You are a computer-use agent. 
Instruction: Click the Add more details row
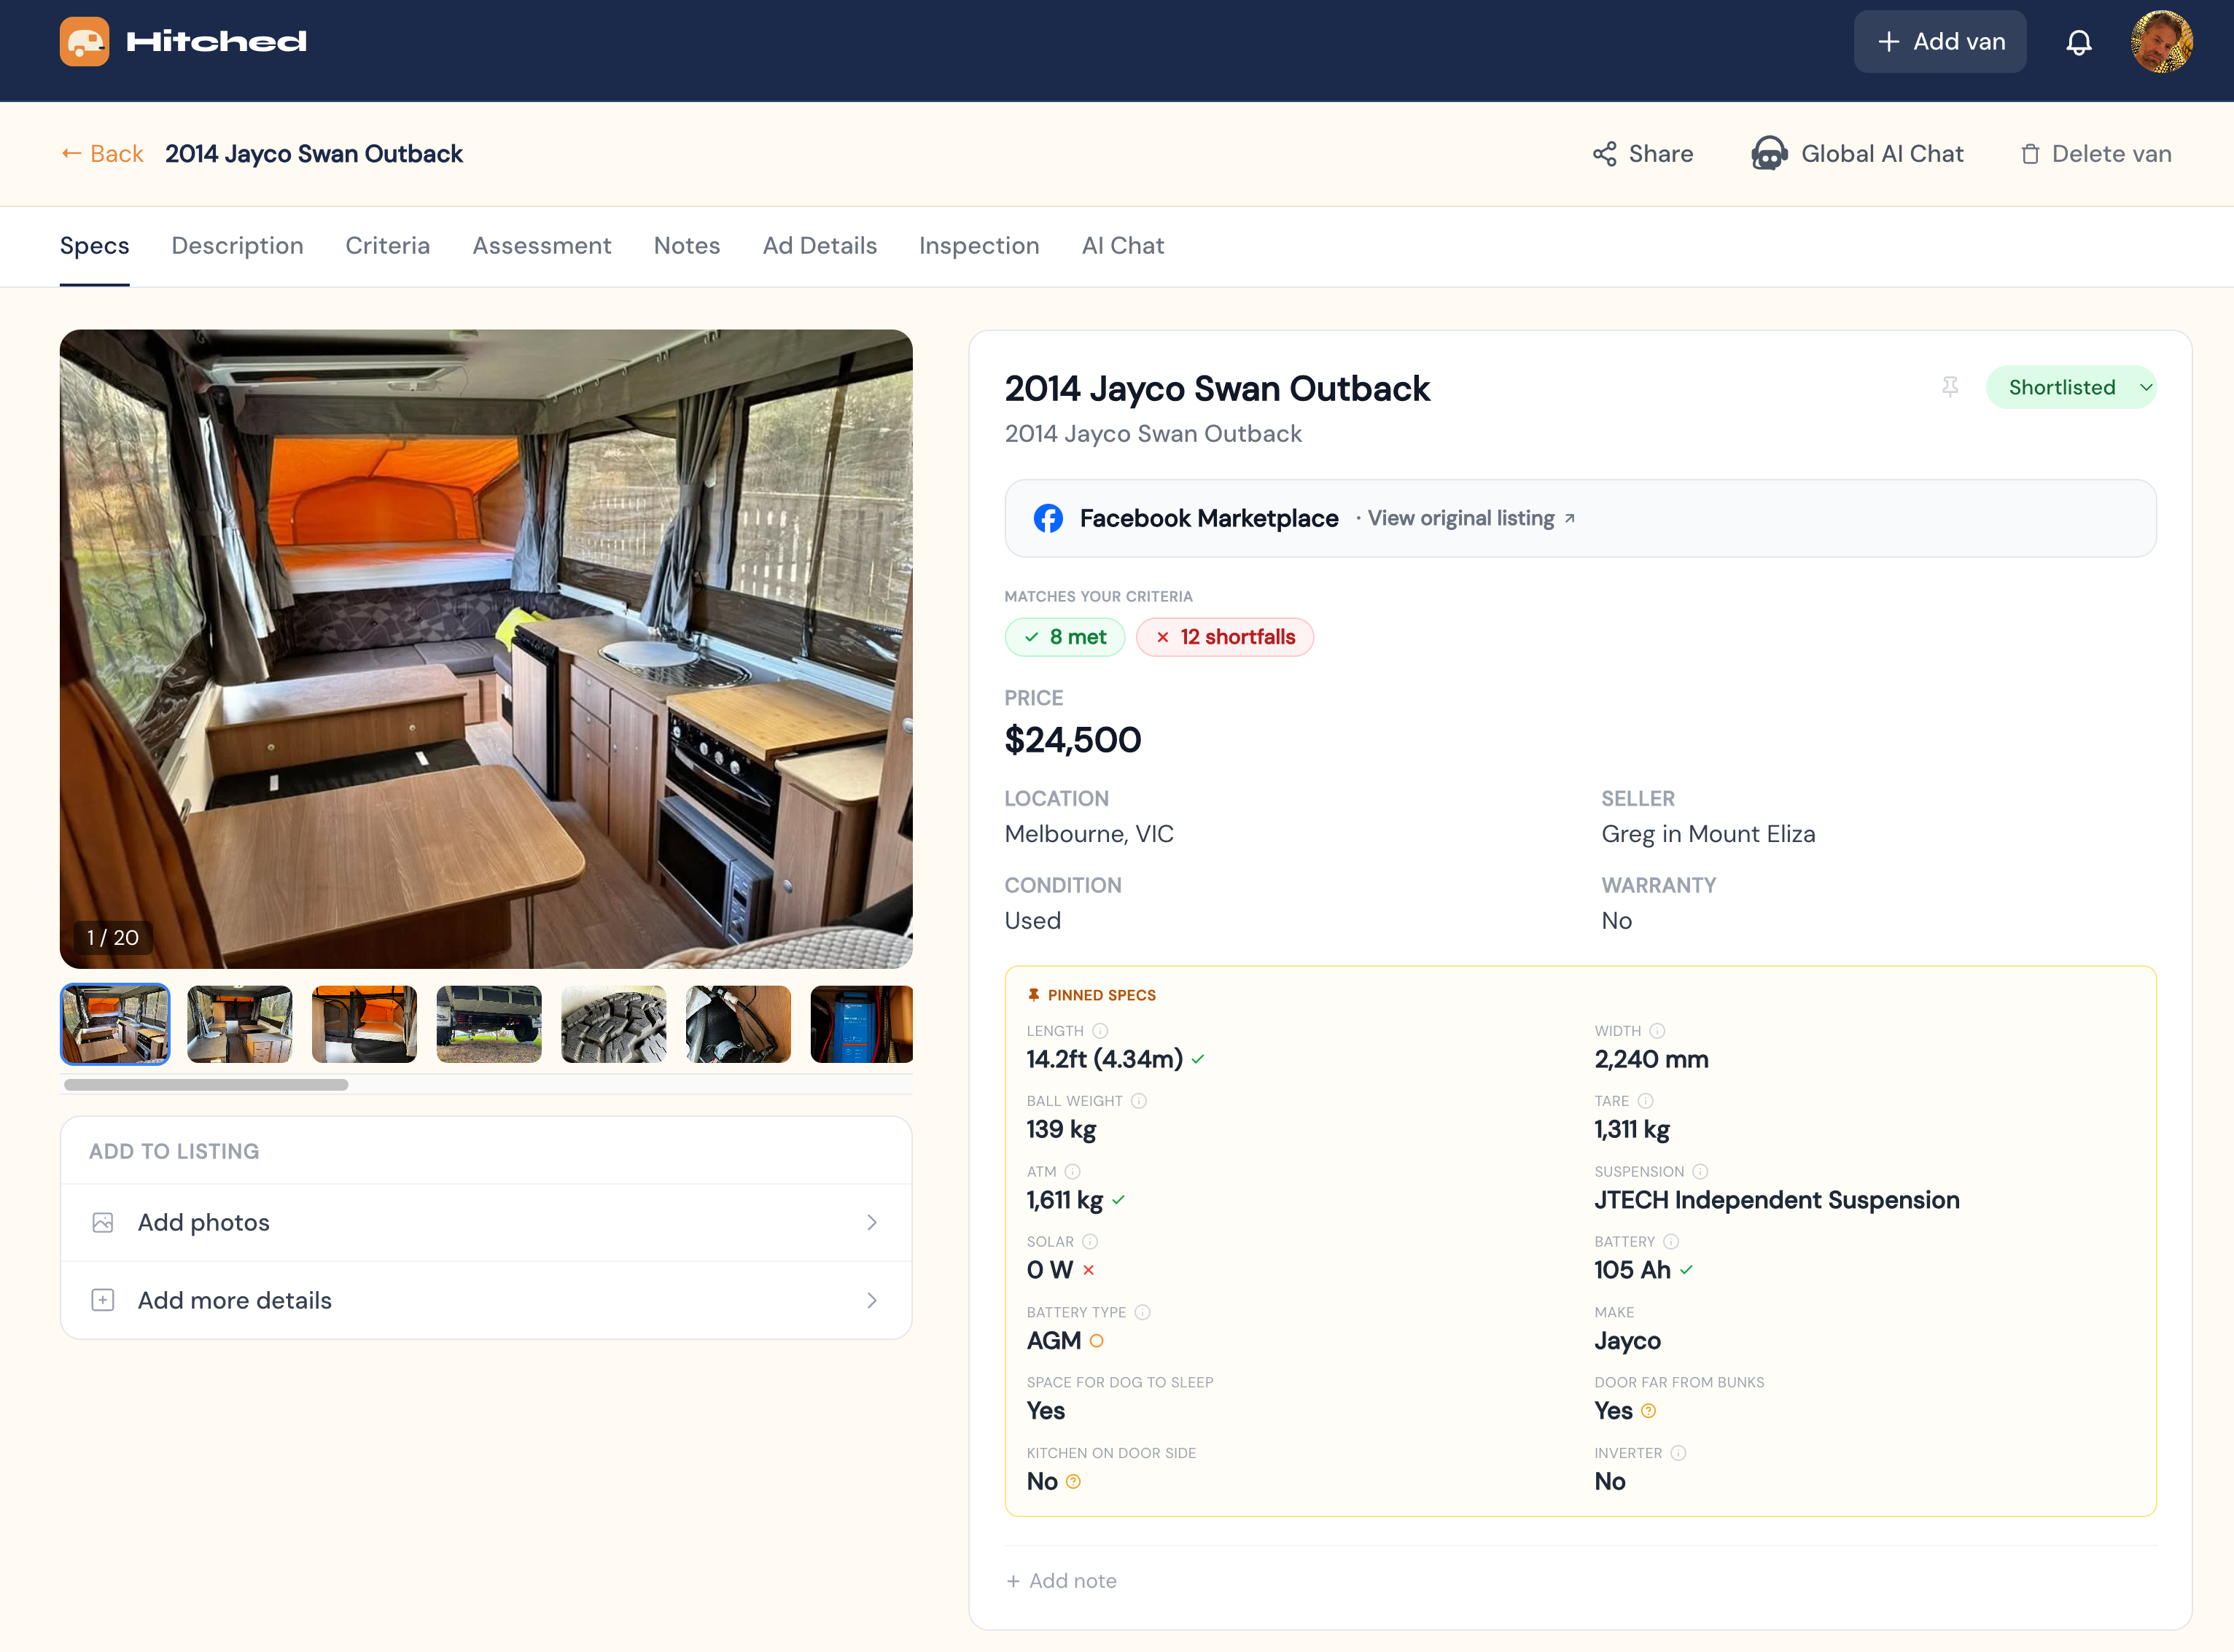(x=486, y=1300)
